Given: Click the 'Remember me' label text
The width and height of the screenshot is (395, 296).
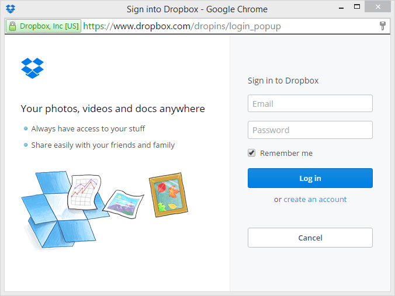Looking at the screenshot, I should 286,153.
